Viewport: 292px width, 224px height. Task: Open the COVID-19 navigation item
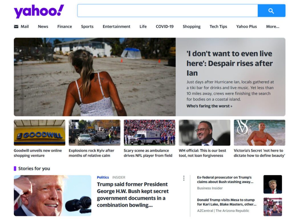[x=165, y=27]
